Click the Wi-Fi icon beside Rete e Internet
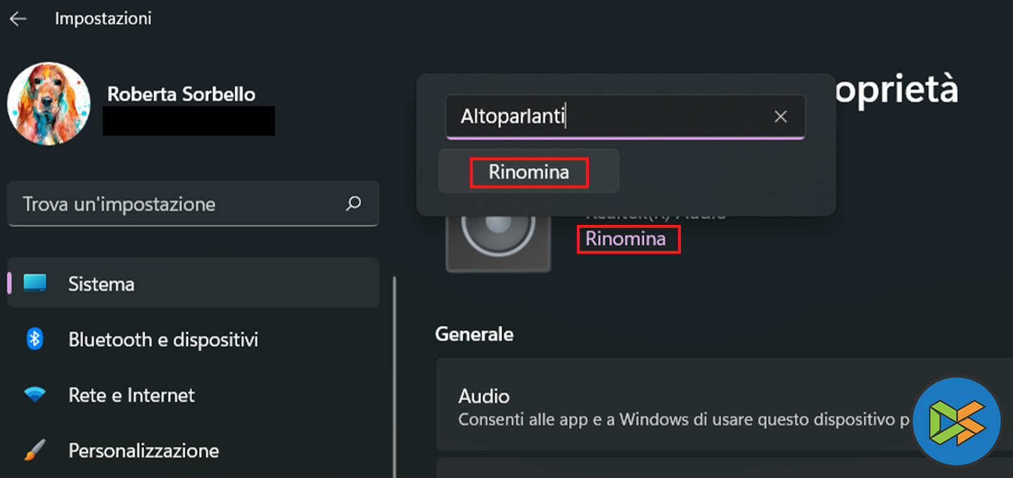Viewport: 1013px width, 478px height. click(34, 395)
